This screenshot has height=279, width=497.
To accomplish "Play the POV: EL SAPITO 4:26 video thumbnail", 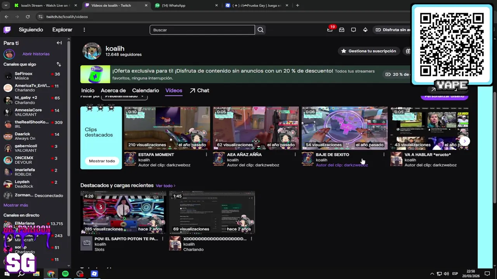I will pyautogui.click(x=123, y=212).
